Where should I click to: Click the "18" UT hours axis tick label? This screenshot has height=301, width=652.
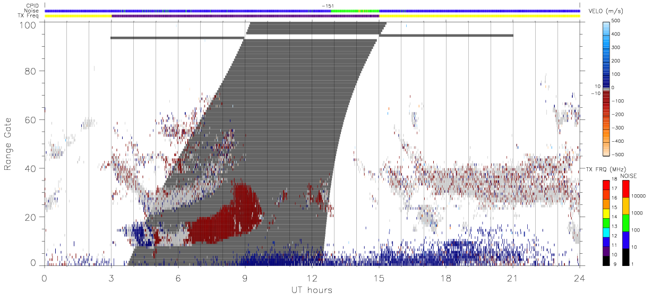coord(445,277)
